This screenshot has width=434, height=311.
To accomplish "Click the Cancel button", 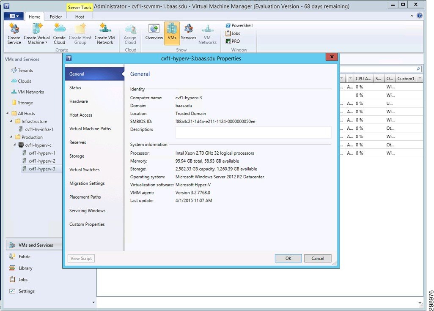I will pyautogui.click(x=318, y=258).
